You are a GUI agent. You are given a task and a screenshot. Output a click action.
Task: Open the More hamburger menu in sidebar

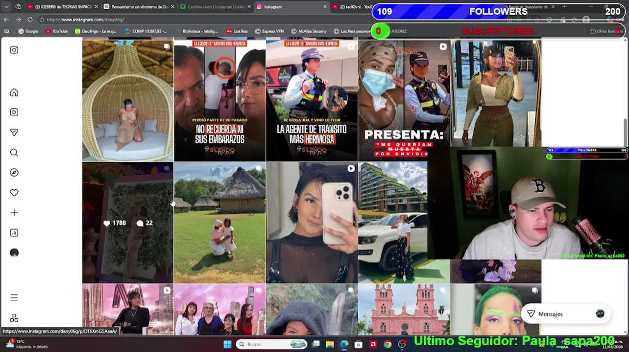(14, 297)
